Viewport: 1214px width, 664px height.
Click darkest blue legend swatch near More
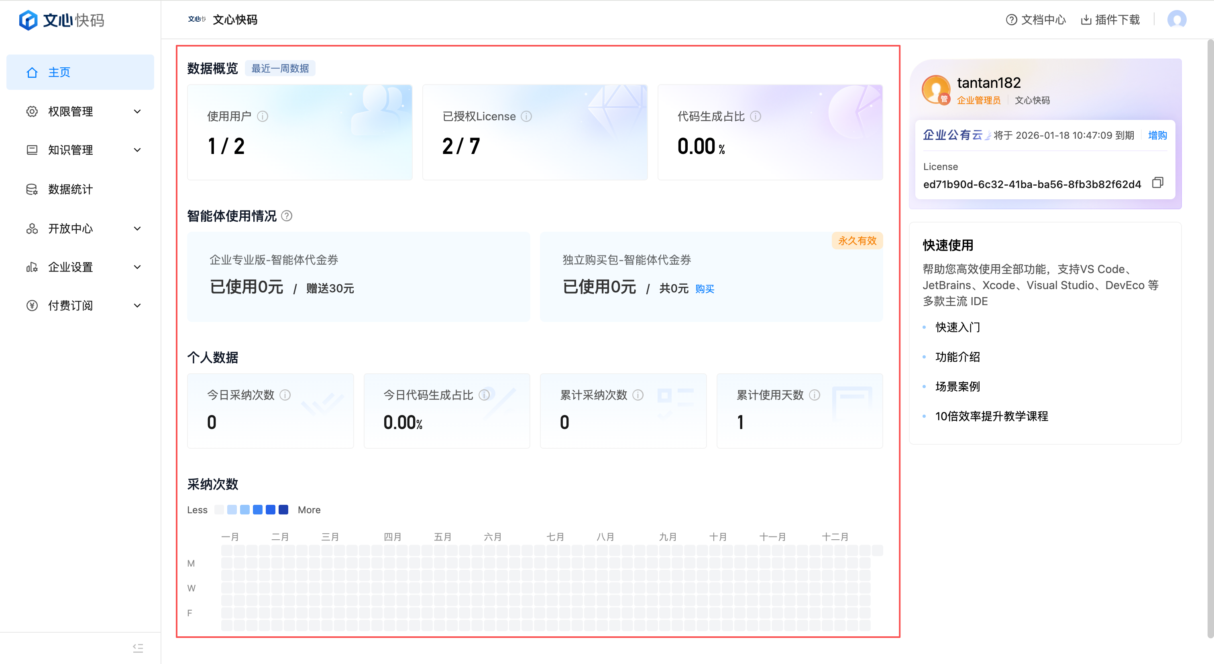[x=283, y=510]
